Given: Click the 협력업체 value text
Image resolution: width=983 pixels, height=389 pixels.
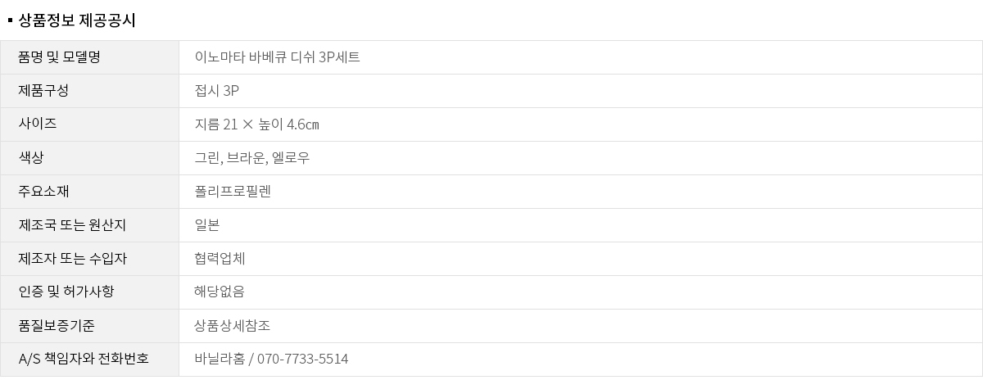Looking at the screenshot, I should (x=220, y=259).
